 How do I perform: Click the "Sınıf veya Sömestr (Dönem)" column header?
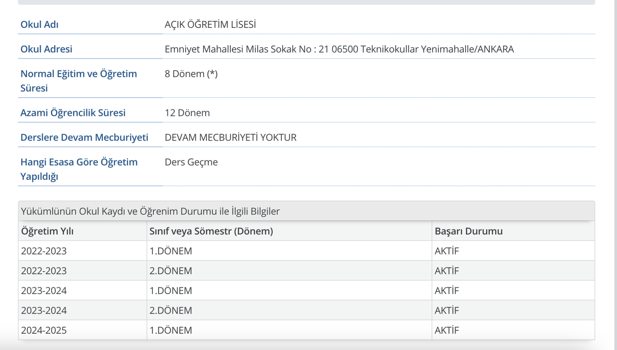point(211,231)
